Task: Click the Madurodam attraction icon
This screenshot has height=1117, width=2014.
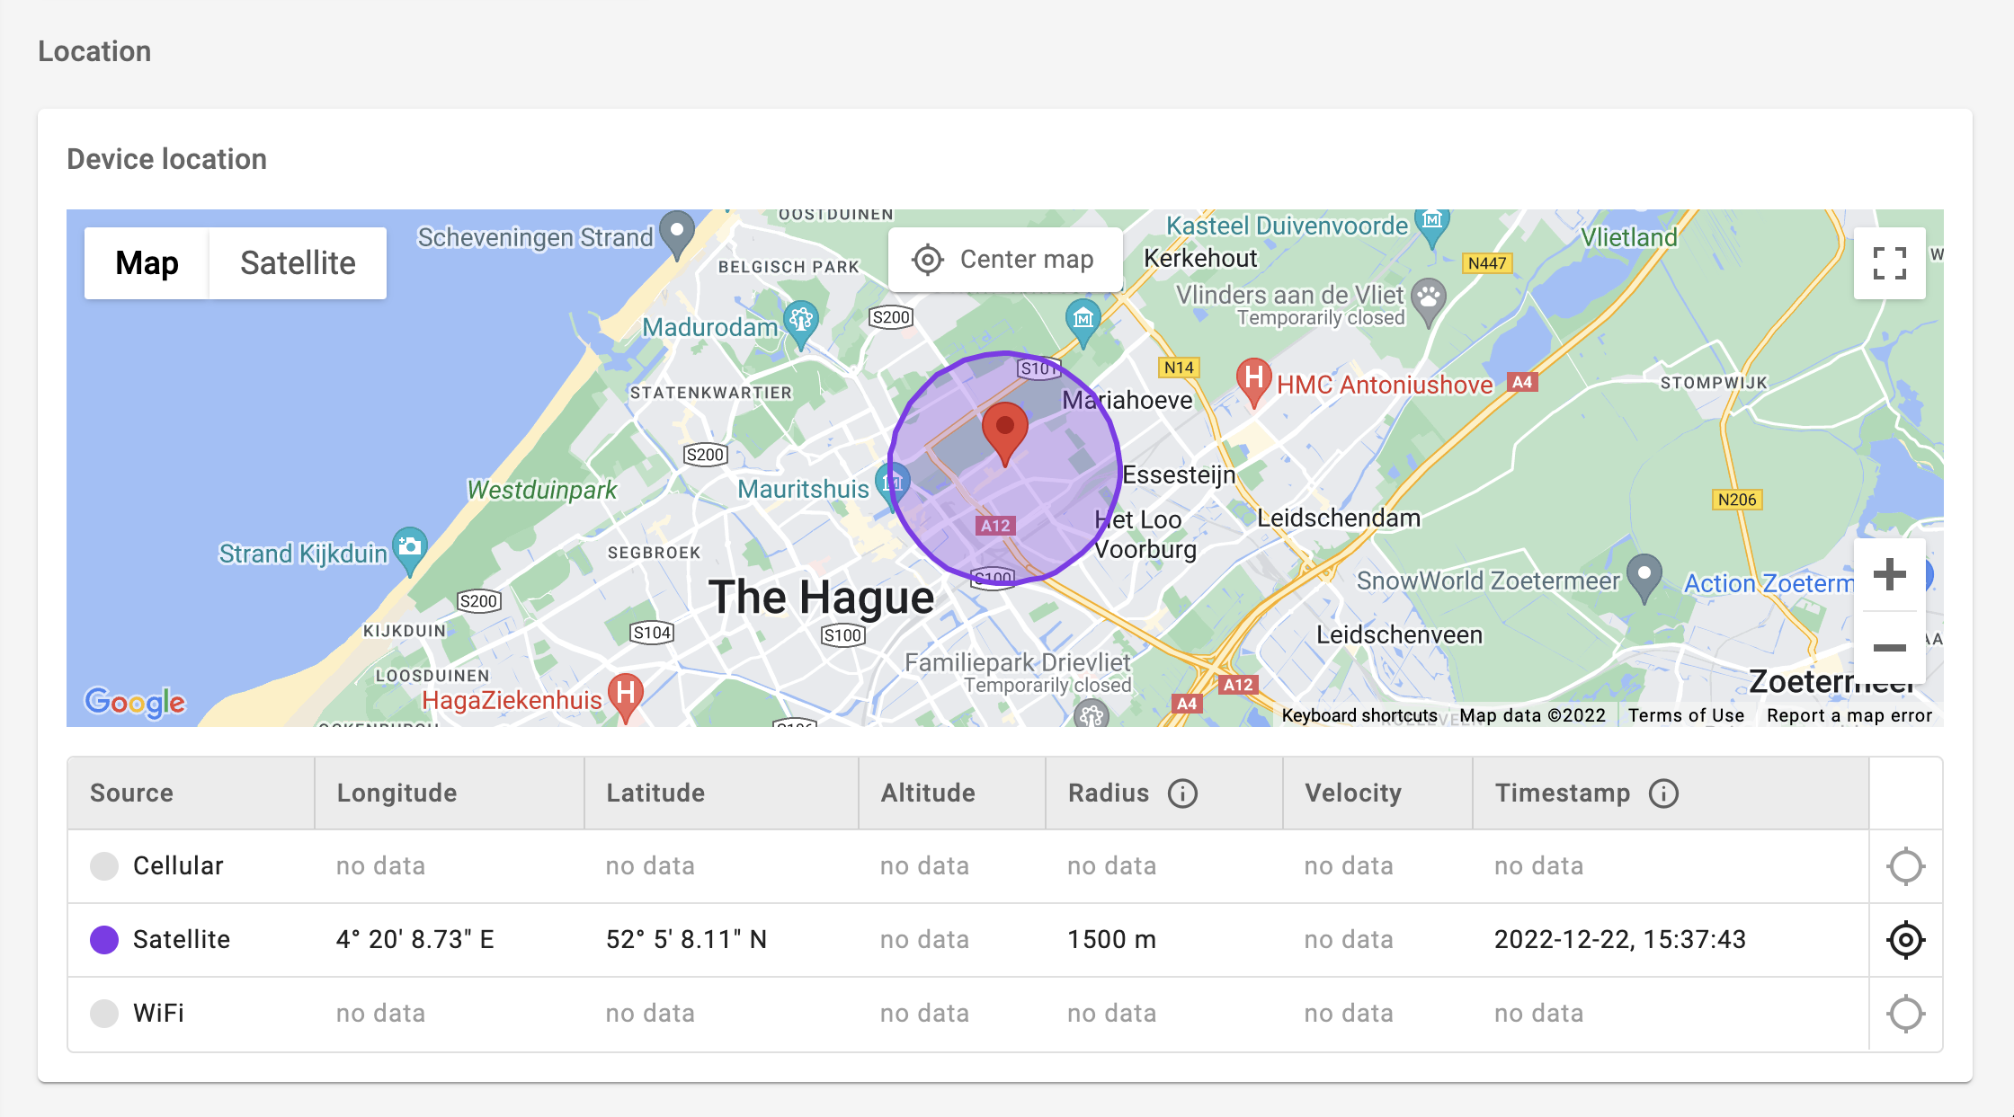Action: pos(800,324)
